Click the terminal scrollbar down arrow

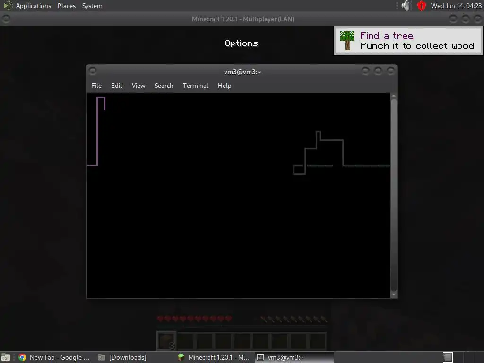(394, 294)
